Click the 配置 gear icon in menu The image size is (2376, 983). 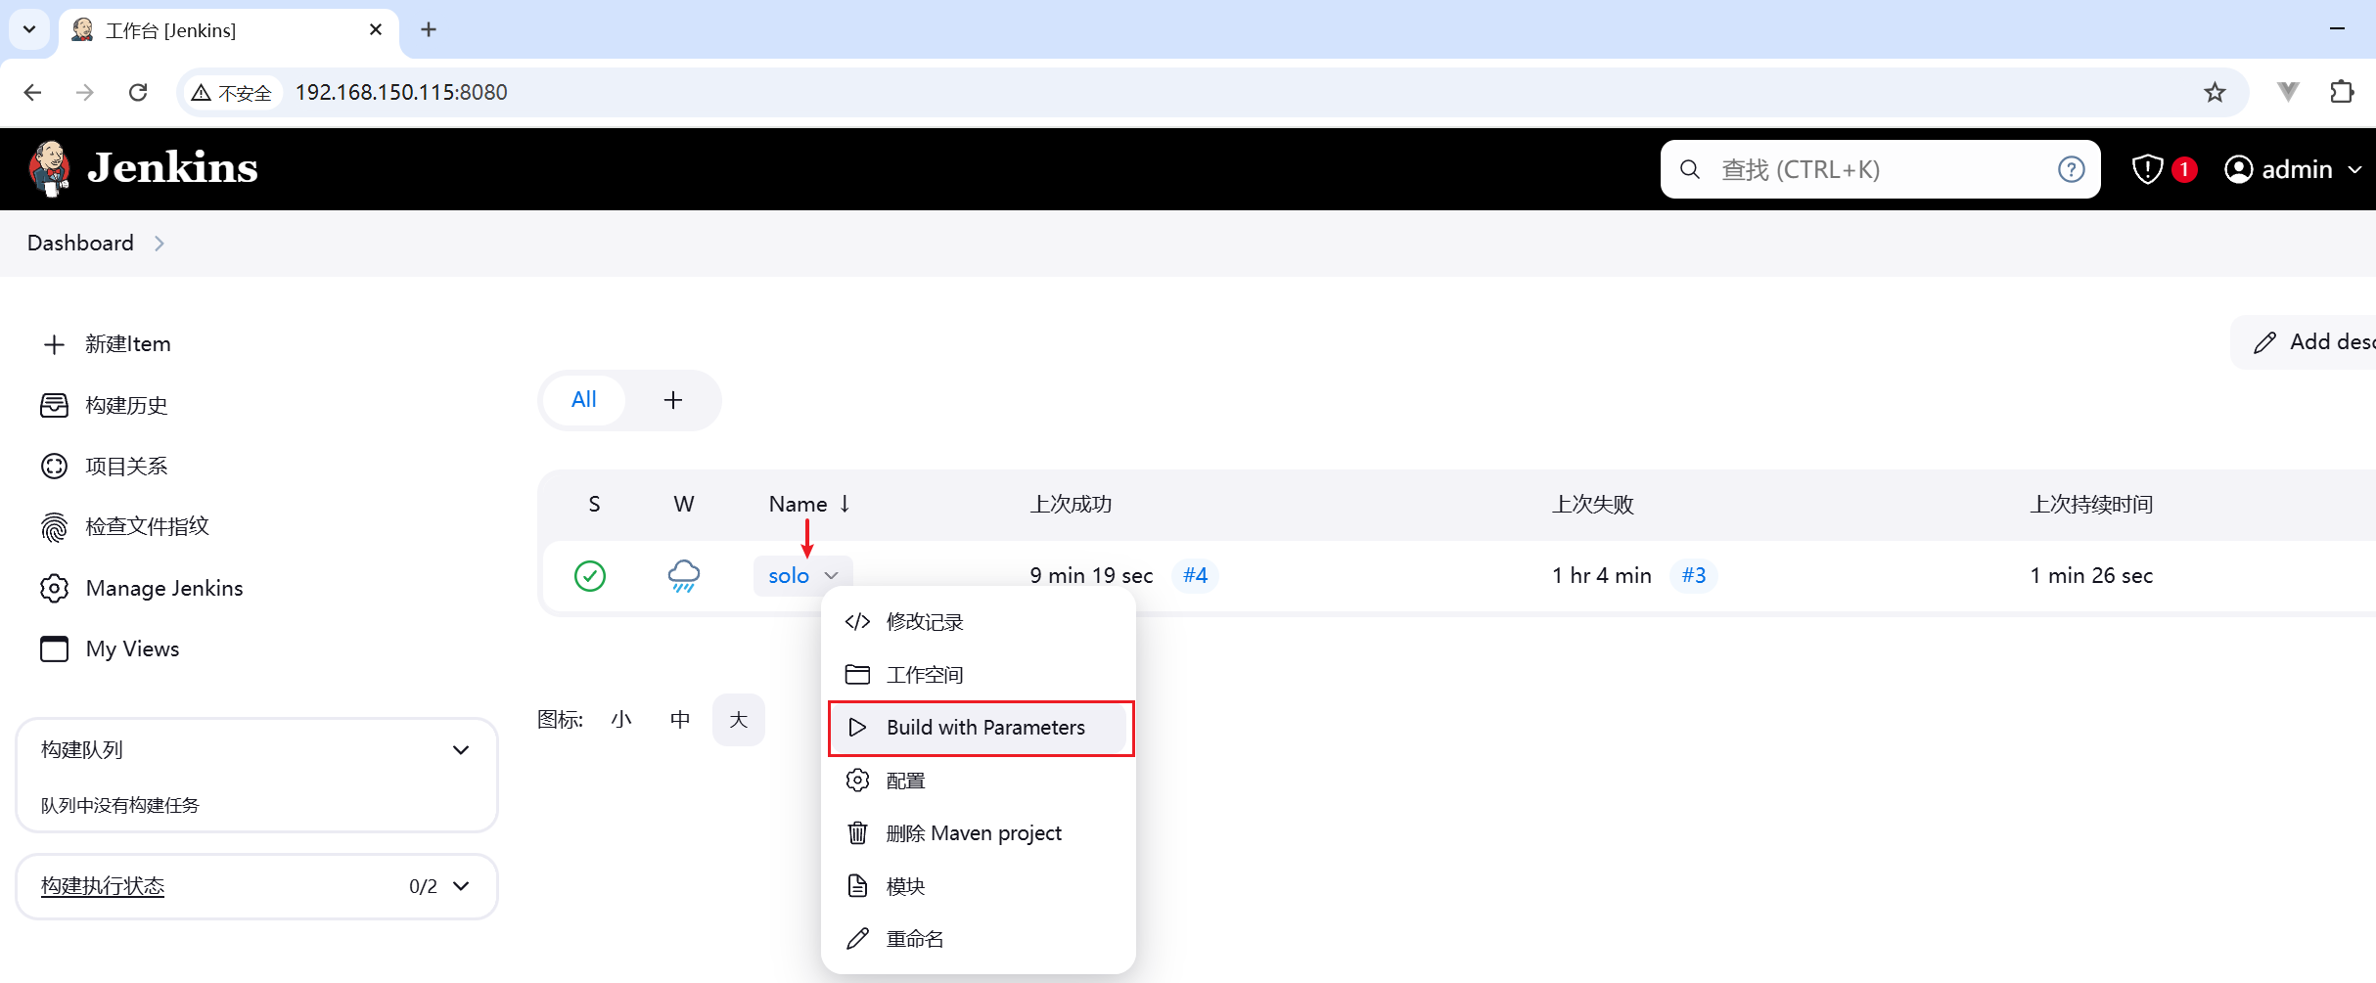[x=858, y=781]
